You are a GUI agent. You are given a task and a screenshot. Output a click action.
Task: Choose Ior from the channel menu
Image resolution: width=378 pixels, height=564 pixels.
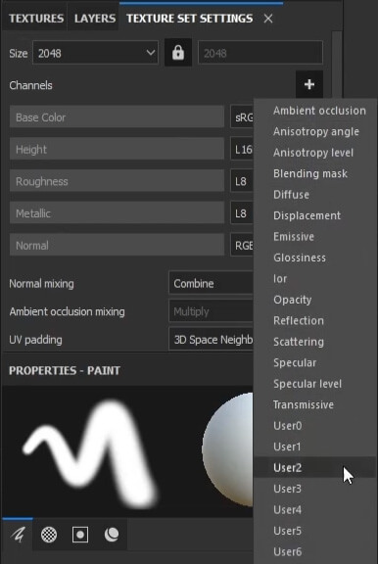click(315, 278)
